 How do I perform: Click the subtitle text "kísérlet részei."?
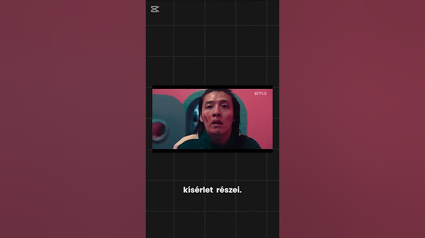pyautogui.click(x=212, y=190)
